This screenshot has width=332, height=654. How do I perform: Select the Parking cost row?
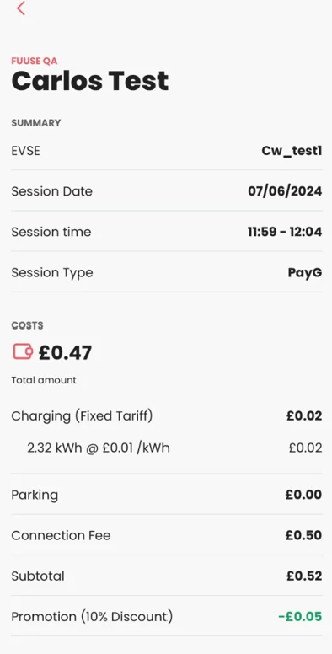tap(166, 495)
